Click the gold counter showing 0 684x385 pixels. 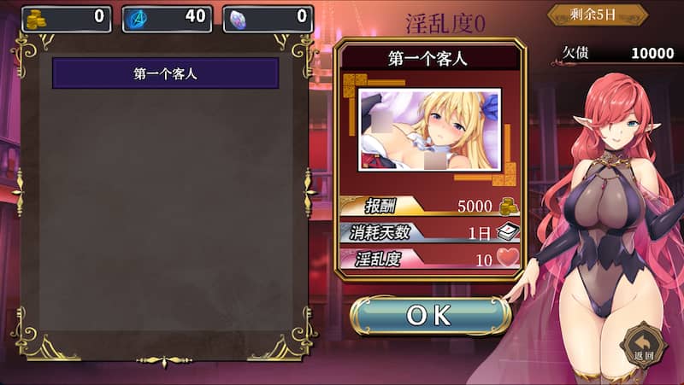click(67, 20)
